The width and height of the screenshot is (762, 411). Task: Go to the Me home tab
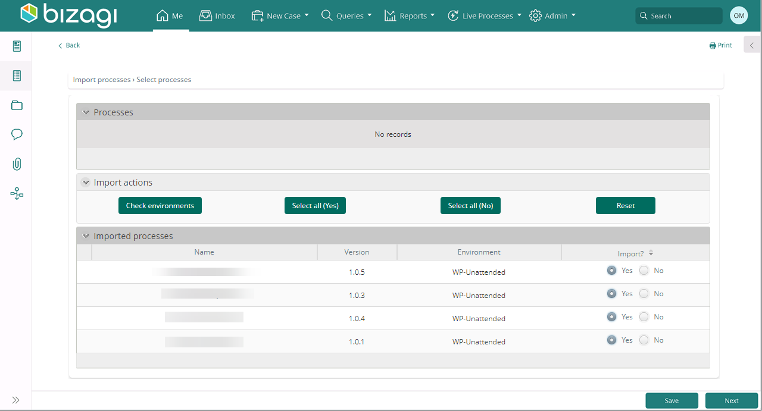coord(170,16)
